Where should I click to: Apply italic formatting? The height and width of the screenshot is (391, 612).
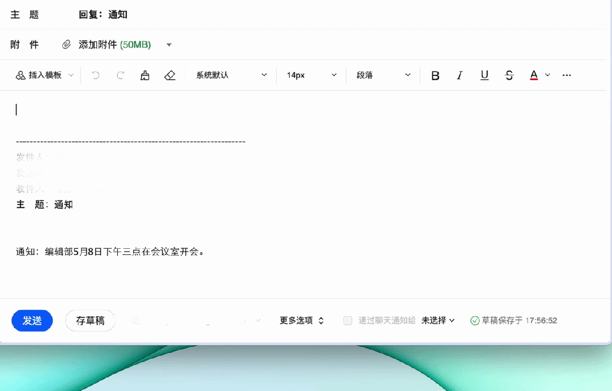[460, 75]
